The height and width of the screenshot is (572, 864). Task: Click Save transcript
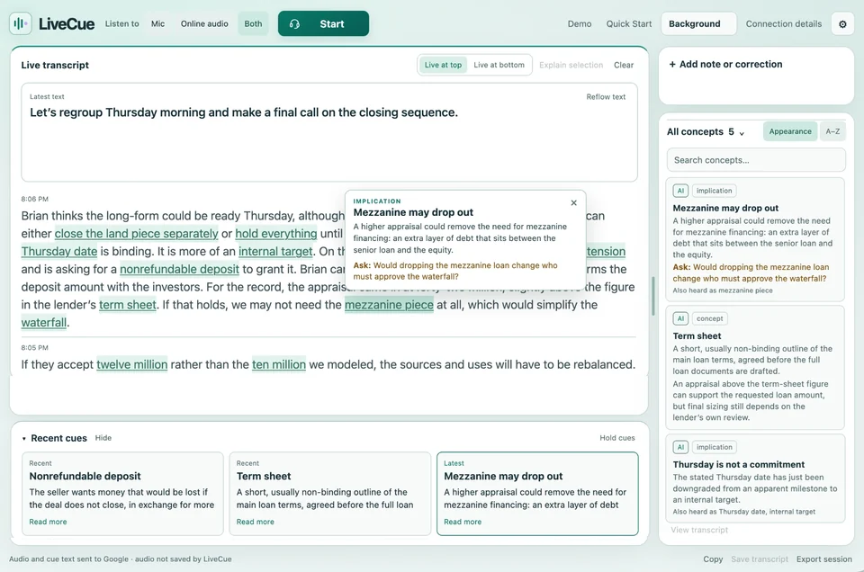(x=760, y=559)
